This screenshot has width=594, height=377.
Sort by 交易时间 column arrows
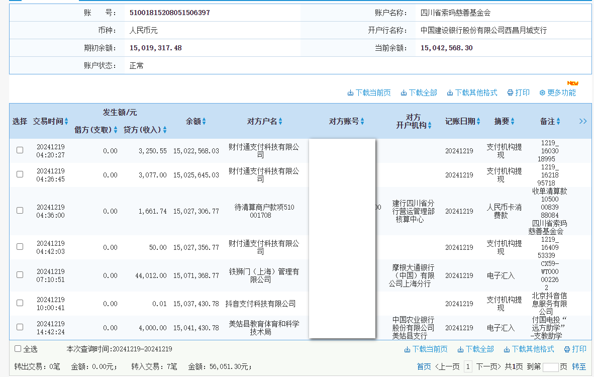[66, 121]
